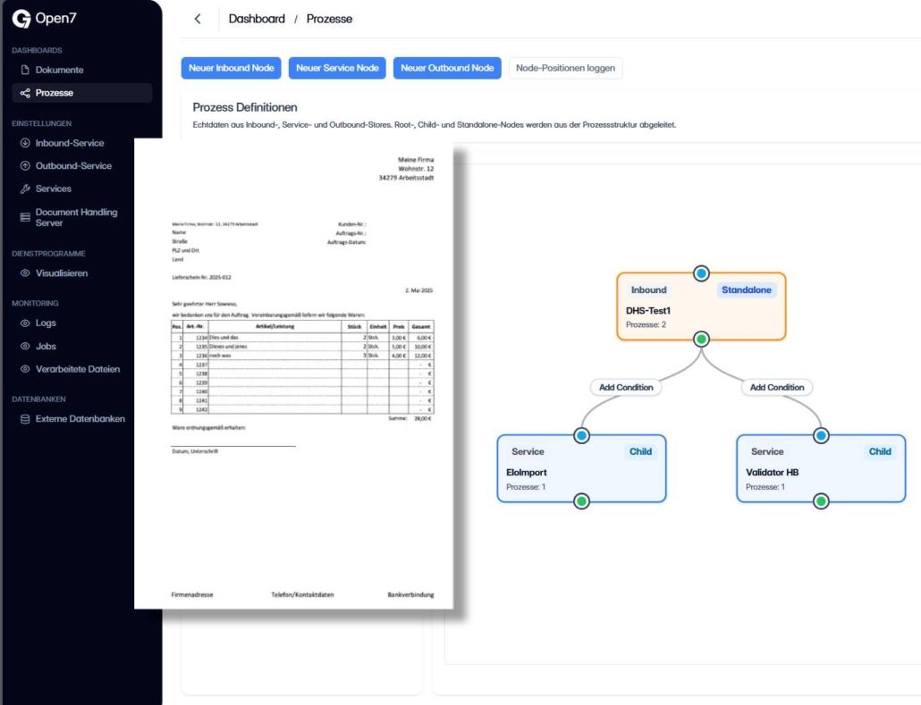Viewport: 921px width, 705px height.
Task: Open Verarbeitete Dateien in sidebar
Action: (77, 369)
